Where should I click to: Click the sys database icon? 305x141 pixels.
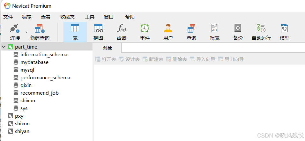coord(16,108)
